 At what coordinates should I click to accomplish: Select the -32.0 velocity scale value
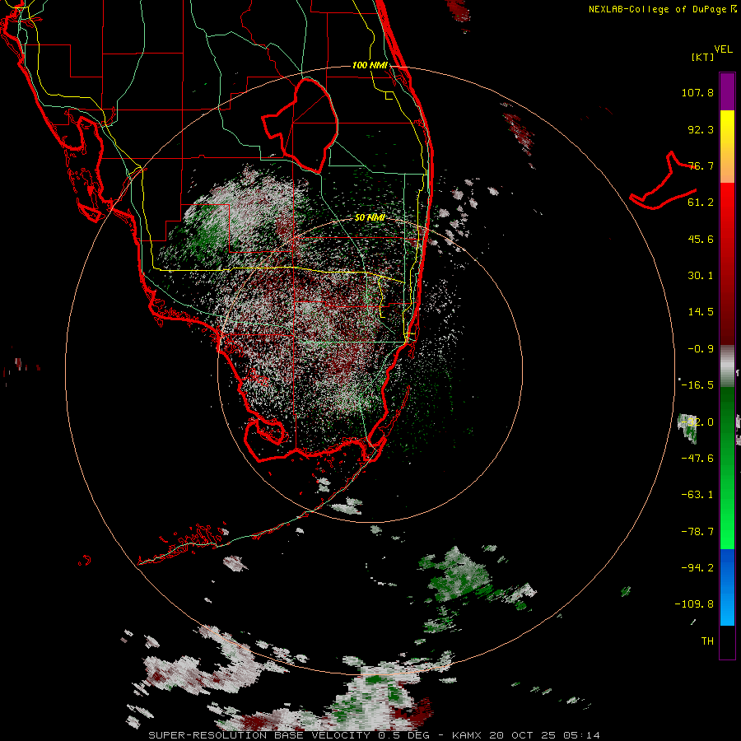697,422
